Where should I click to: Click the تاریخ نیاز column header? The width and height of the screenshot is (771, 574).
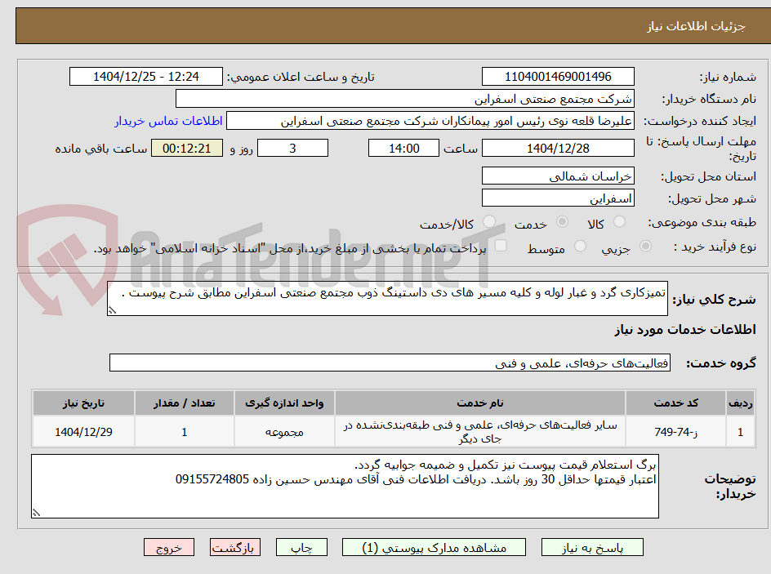click(83, 403)
